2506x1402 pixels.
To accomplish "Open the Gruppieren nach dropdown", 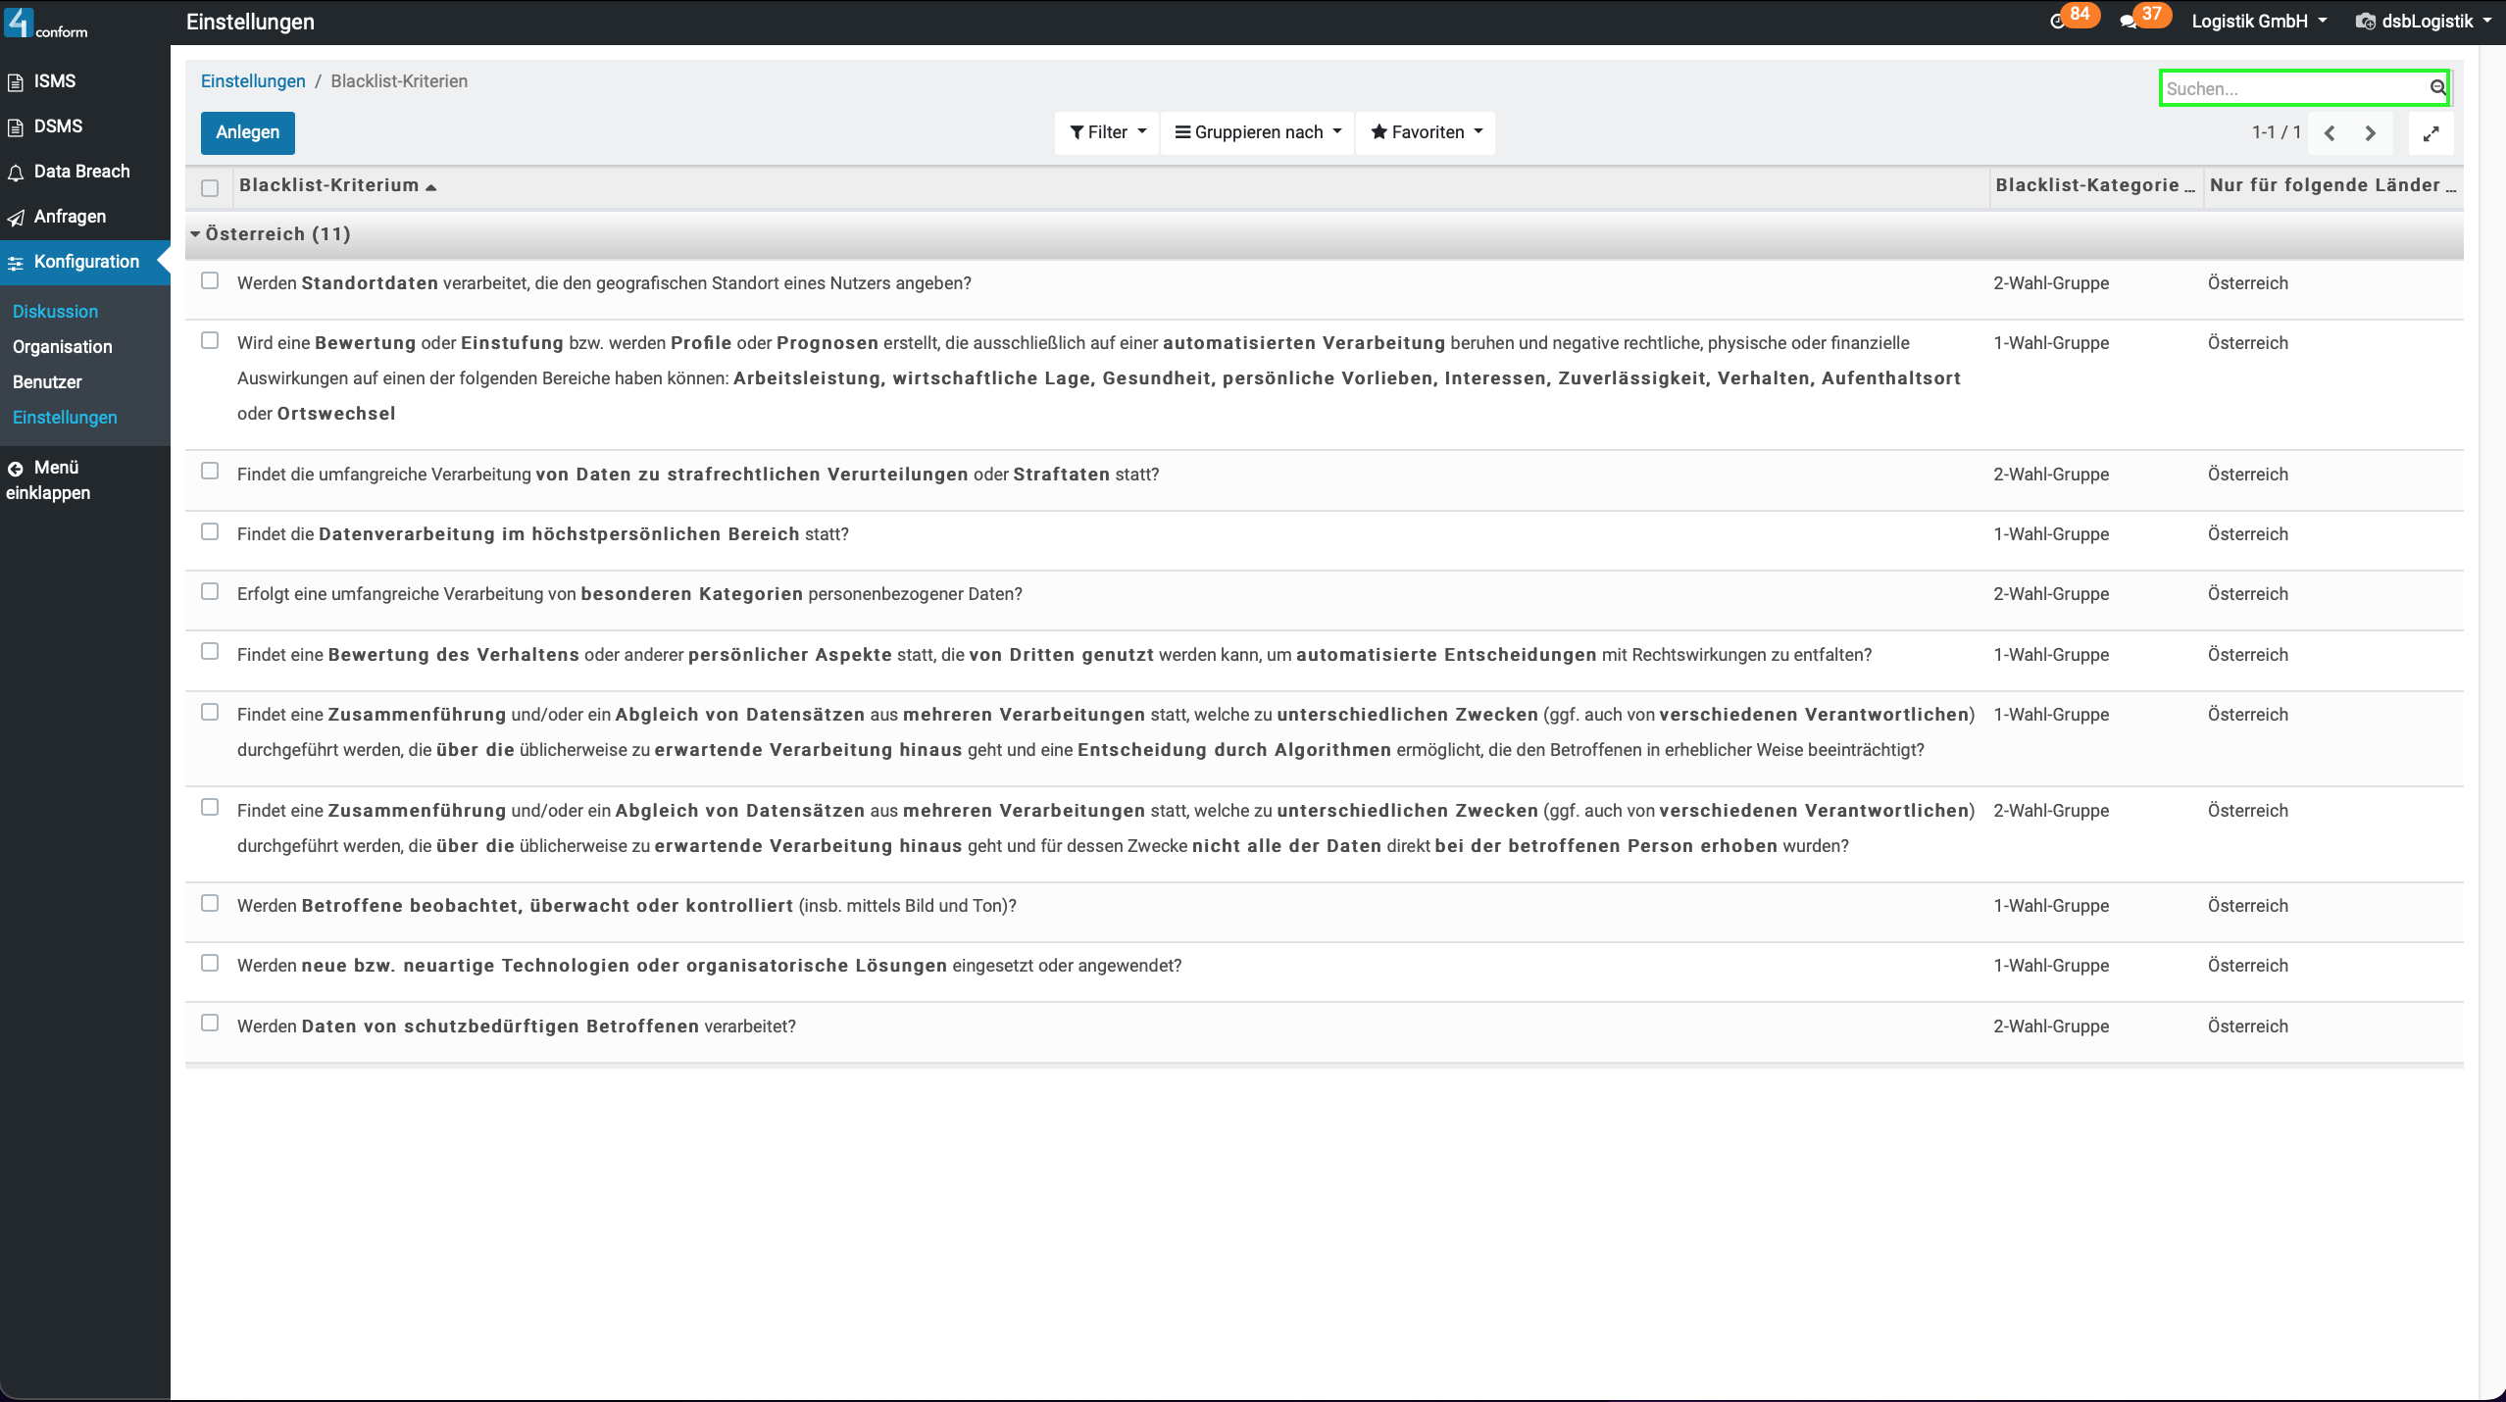I will 1258,132.
